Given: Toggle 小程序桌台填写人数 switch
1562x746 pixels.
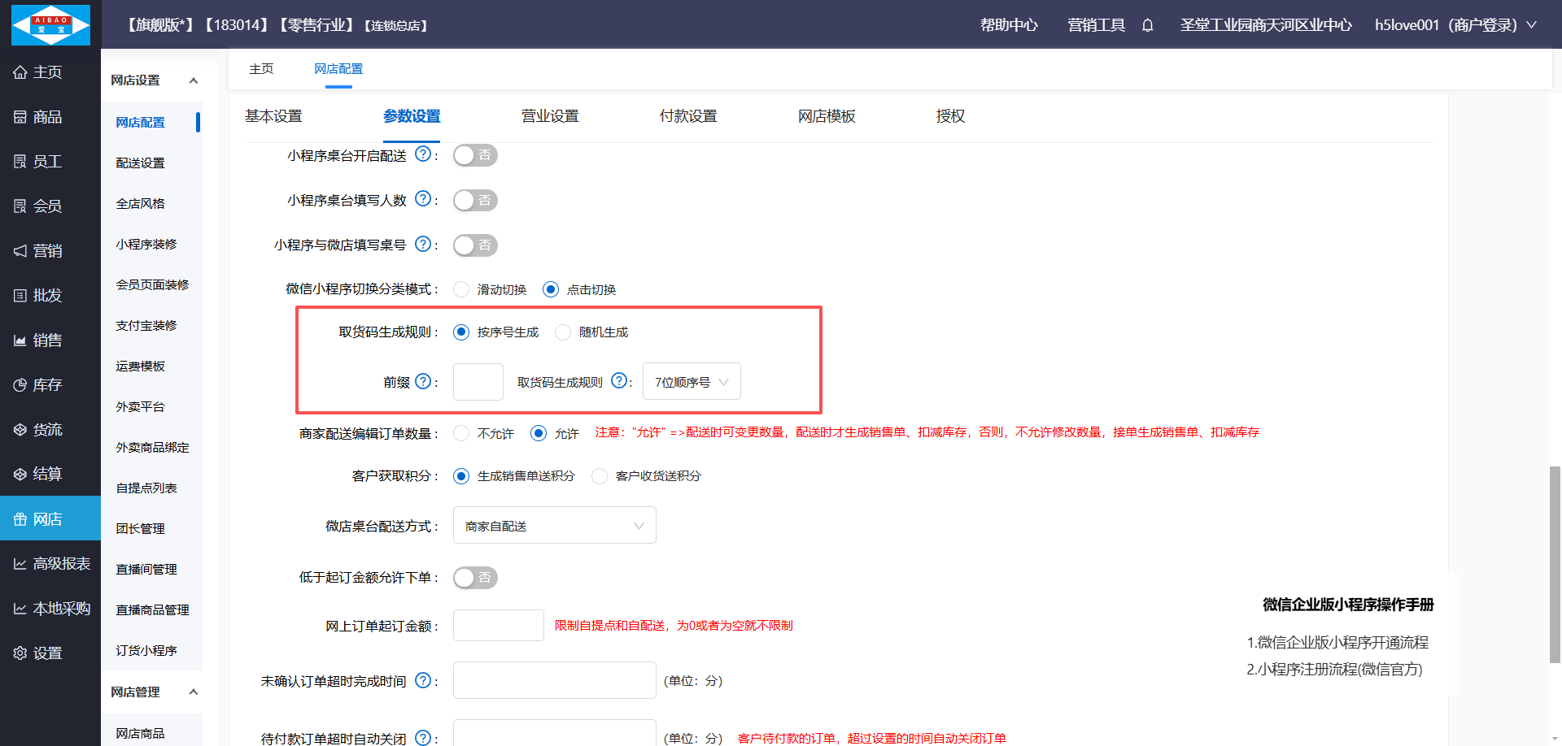Looking at the screenshot, I should pyautogui.click(x=475, y=200).
